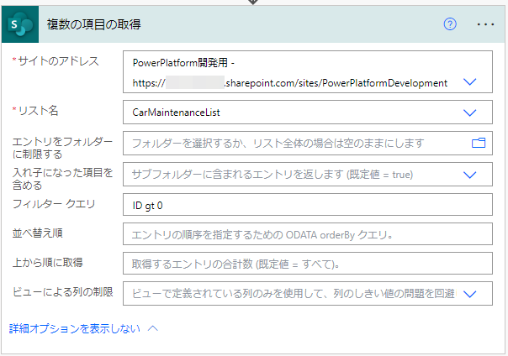This screenshot has width=508, height=356.
Task: Click the 複数の項目の取得 action title
Action: point(93,24)
